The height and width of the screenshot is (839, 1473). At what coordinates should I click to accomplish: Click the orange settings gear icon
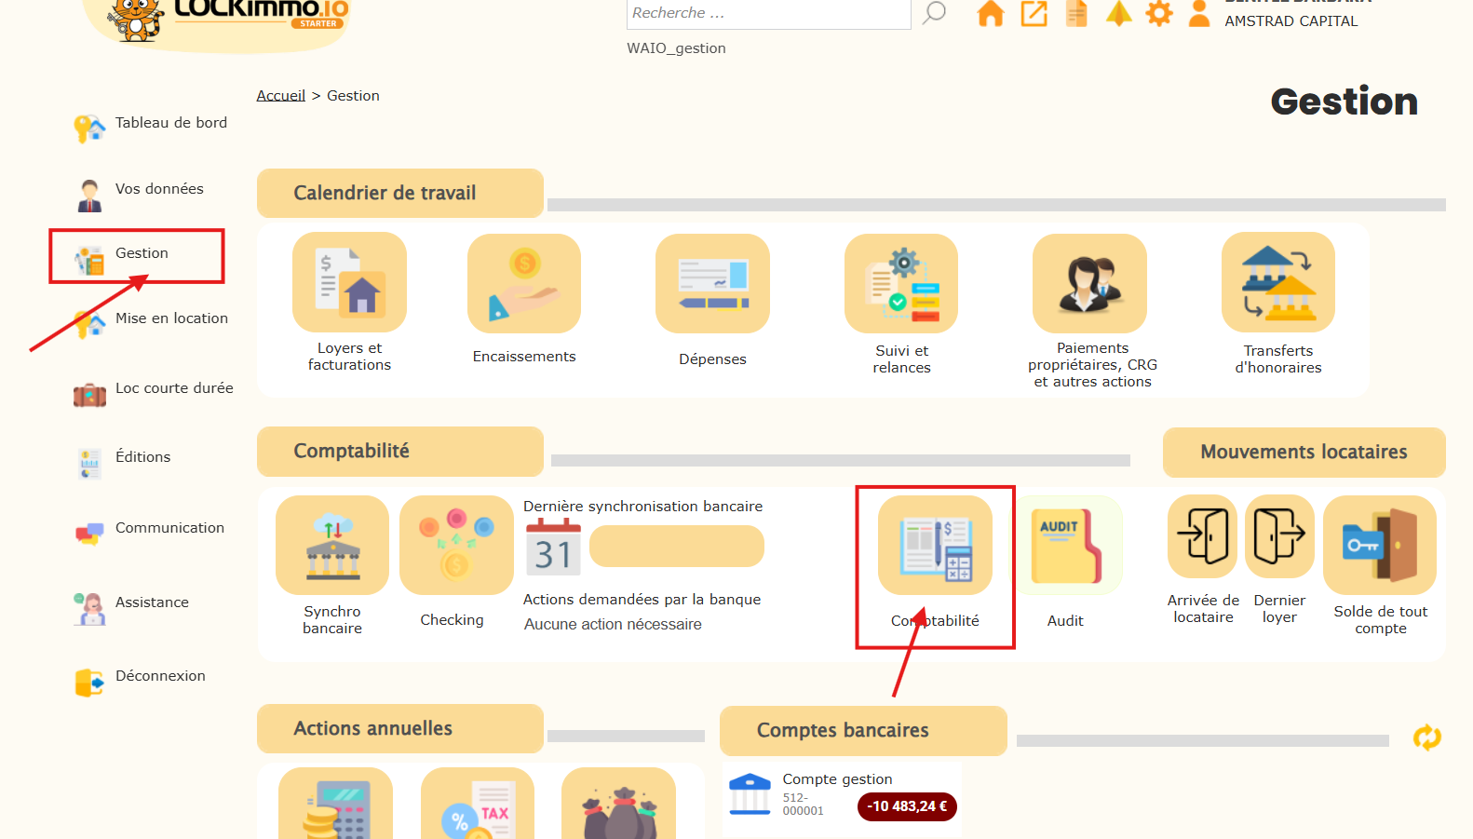click(1159, 13)
